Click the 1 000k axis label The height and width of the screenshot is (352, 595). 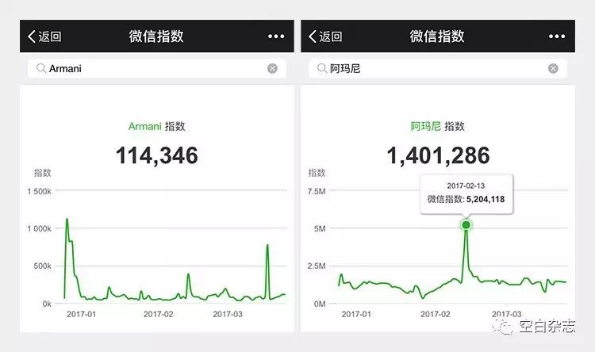39,229
